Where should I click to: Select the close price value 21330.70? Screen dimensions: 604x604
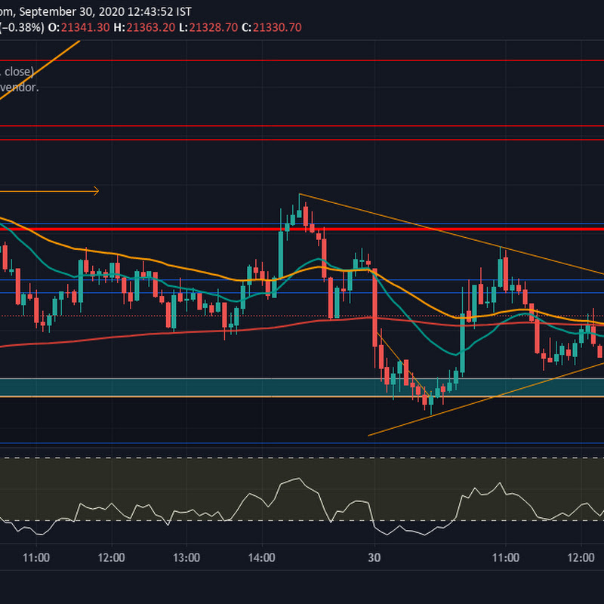[x=277, y=27]
